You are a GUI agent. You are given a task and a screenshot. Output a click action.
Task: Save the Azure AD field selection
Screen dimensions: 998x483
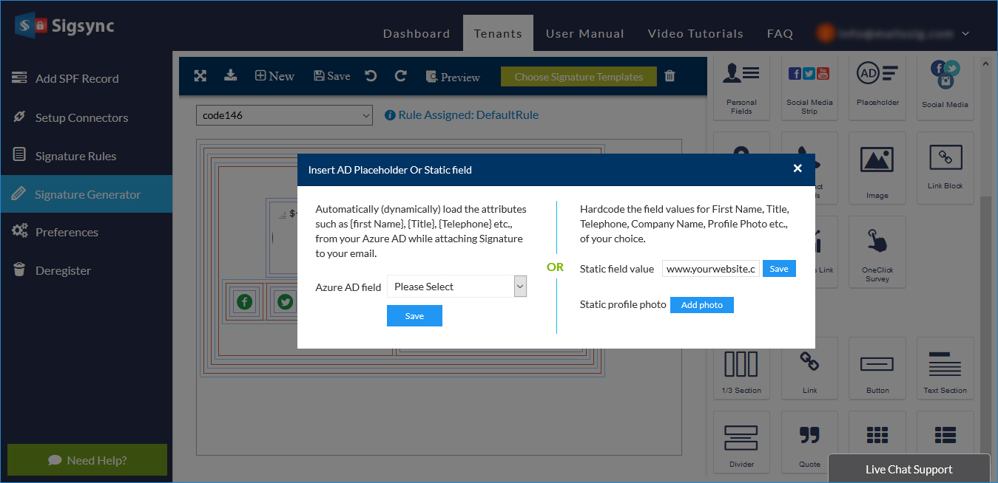pyautogui.click(x=414, y=316)
